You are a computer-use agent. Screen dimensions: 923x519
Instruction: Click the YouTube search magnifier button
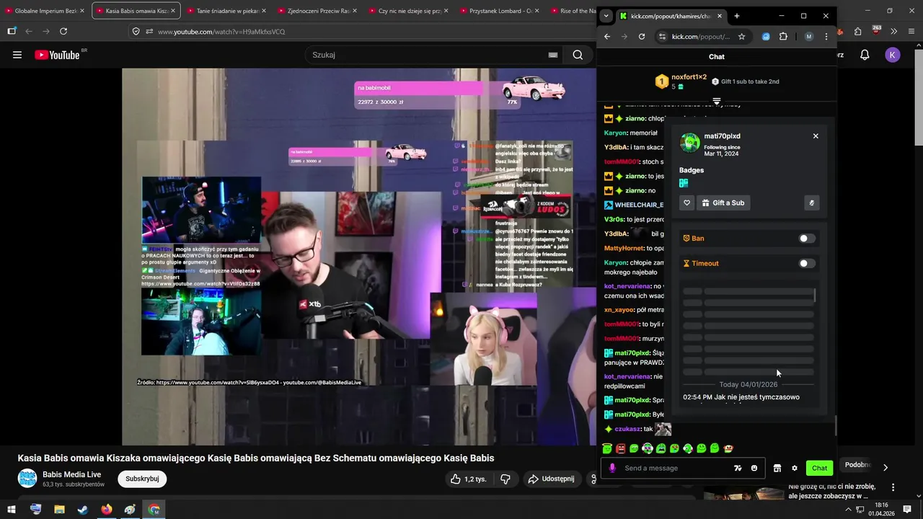click(x=578, y=55)
